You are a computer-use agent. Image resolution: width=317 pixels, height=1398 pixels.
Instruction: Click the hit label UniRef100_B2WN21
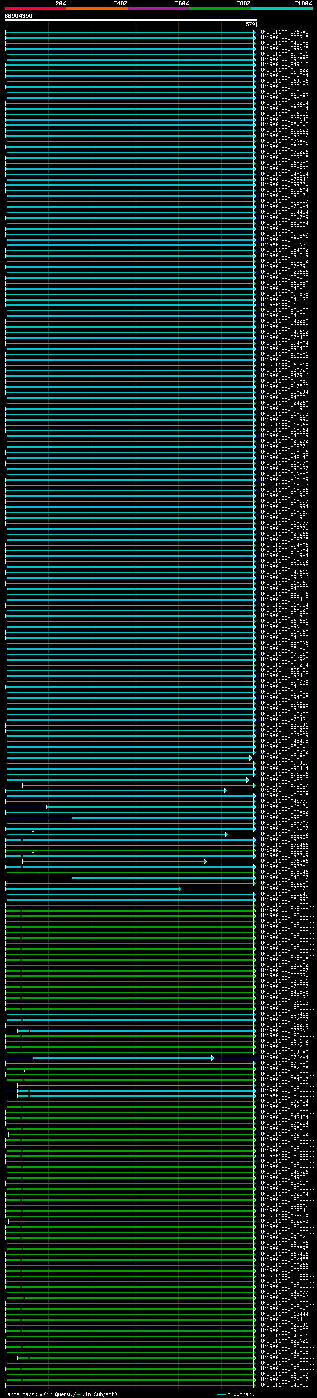(284, 1341)
